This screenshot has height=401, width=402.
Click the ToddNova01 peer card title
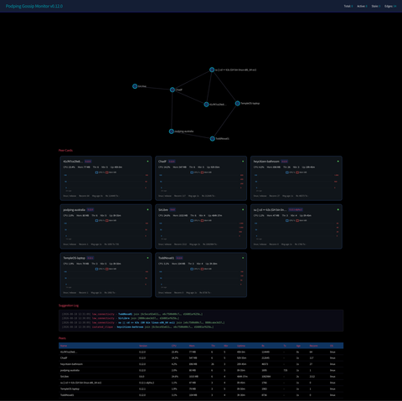point(166,258)
